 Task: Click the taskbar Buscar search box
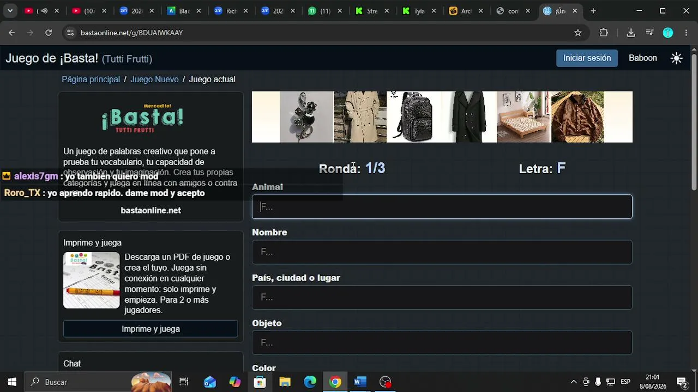point(98,382)
